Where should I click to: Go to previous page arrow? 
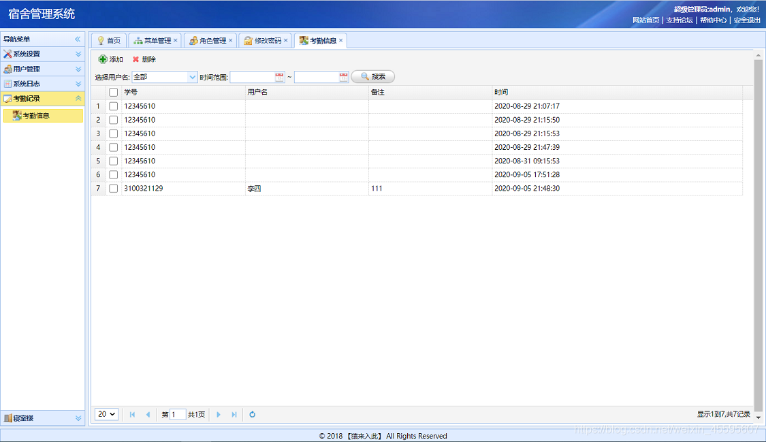[148, 414]
